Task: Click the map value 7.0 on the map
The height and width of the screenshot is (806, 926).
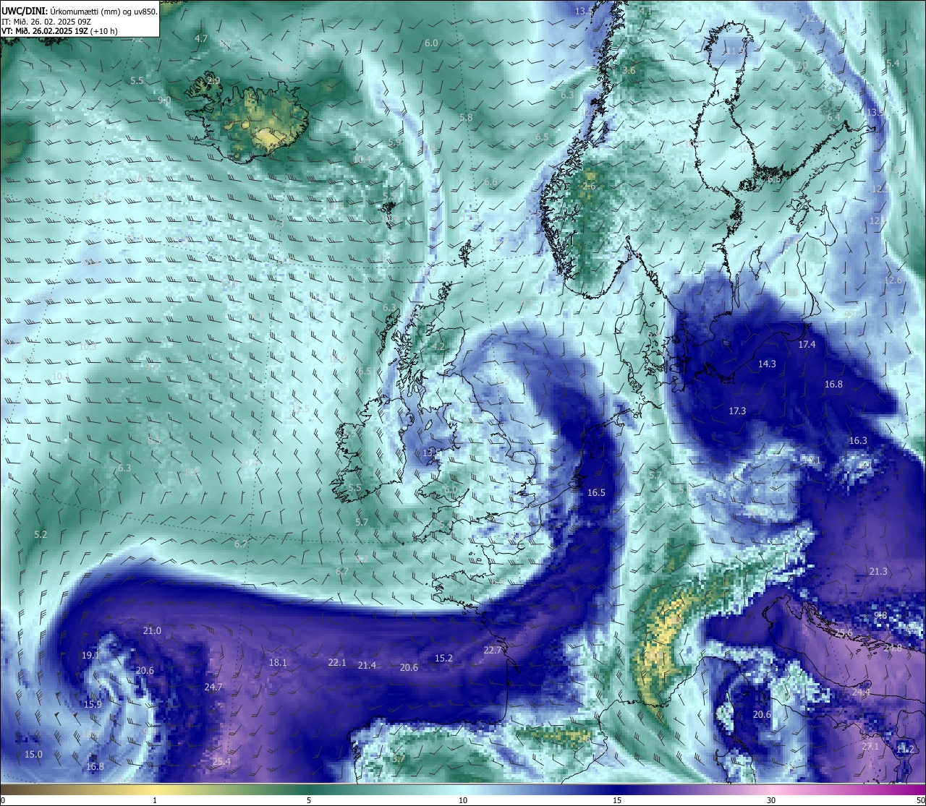Action: pos(802,65)
